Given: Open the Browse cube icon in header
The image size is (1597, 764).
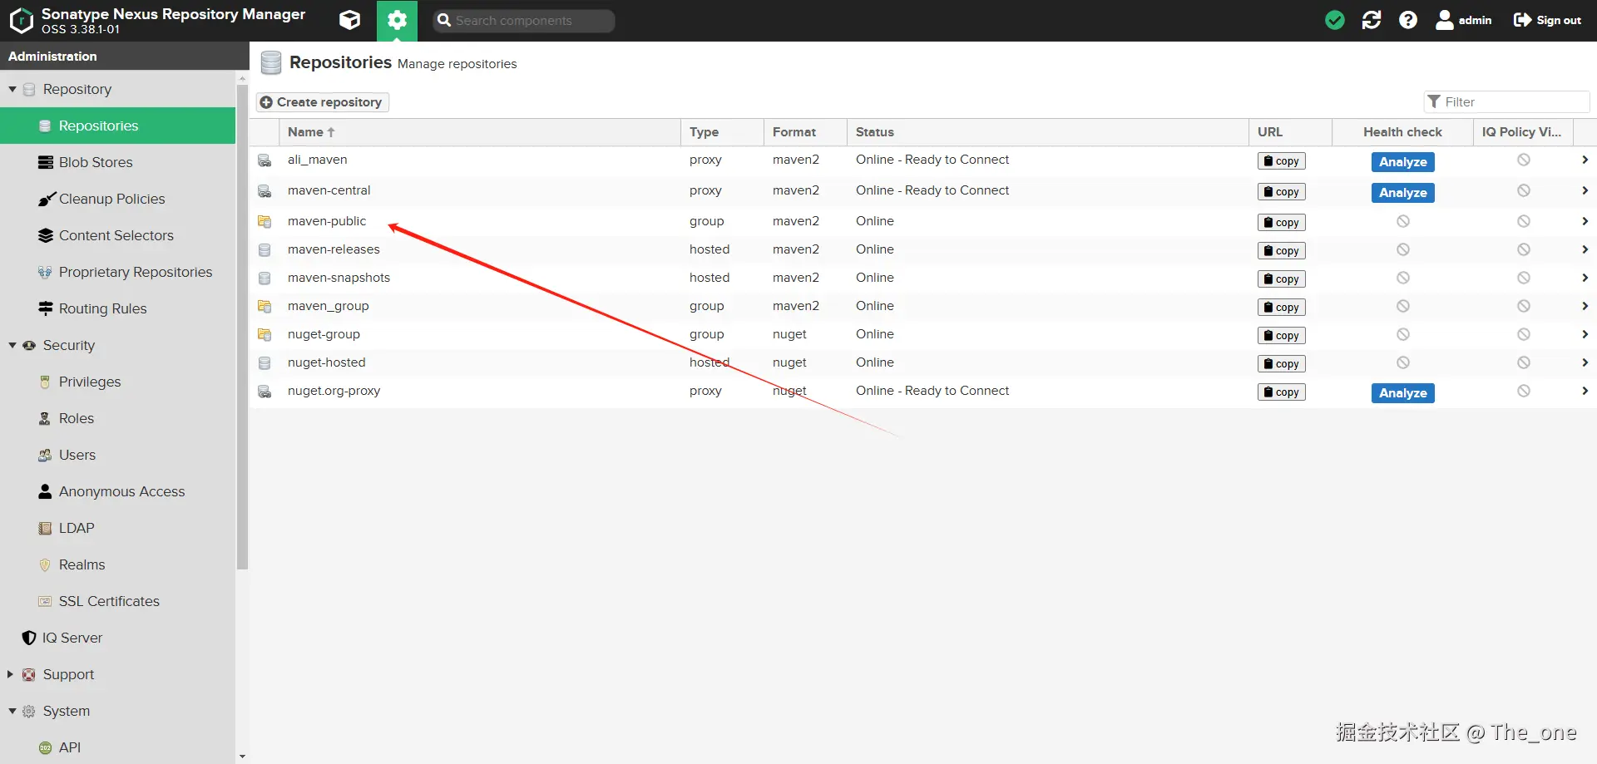Looking at the screenshot, I should [x=350, y=20].
